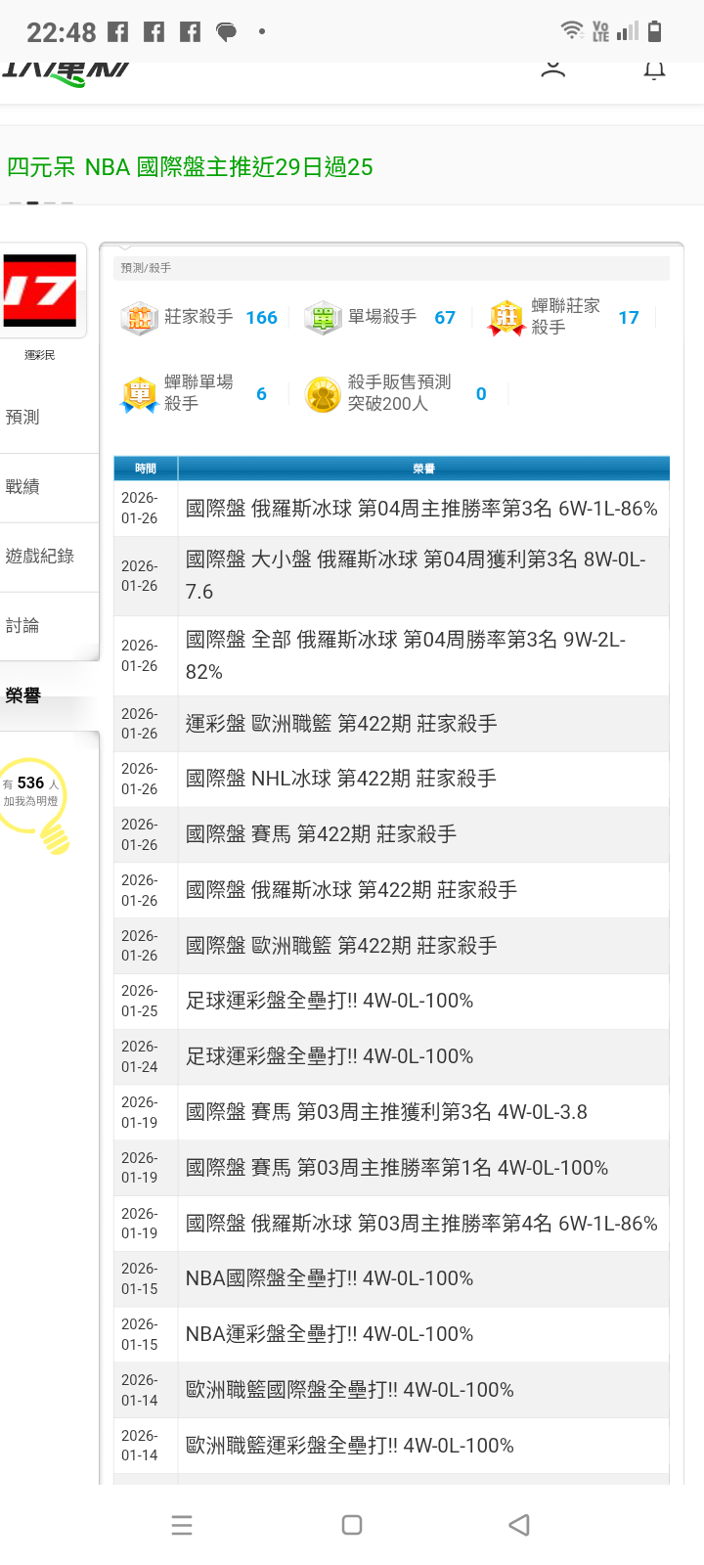Tap the 殺手販售預測突破200人 gold icon
The height and width of the screenshot is (1565, 704).
coord(323,394)
